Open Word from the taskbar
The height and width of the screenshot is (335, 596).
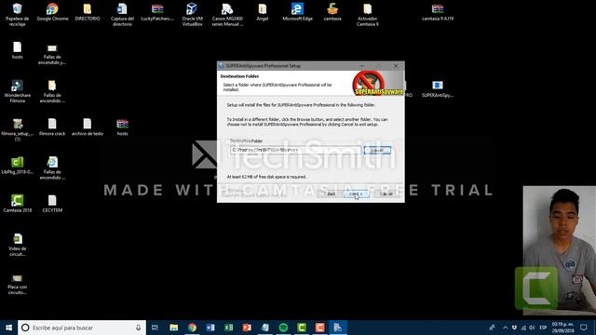(x=210, y=328)
